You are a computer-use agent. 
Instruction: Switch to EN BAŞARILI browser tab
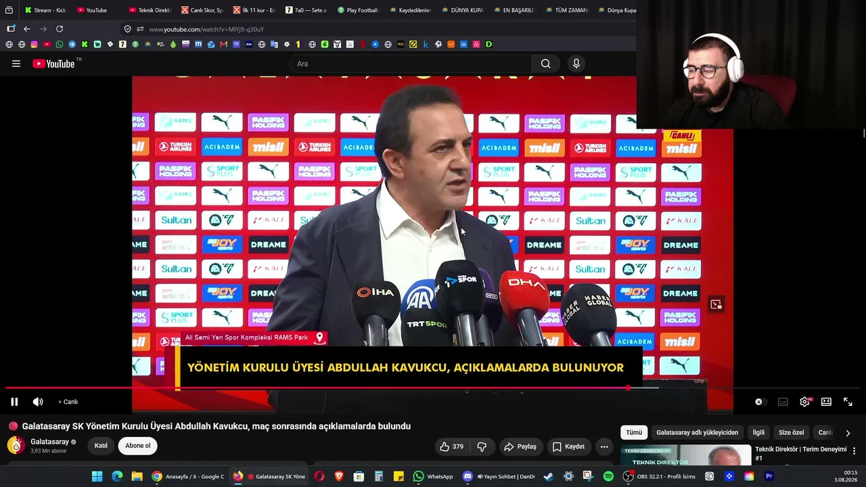coord(514,10)
